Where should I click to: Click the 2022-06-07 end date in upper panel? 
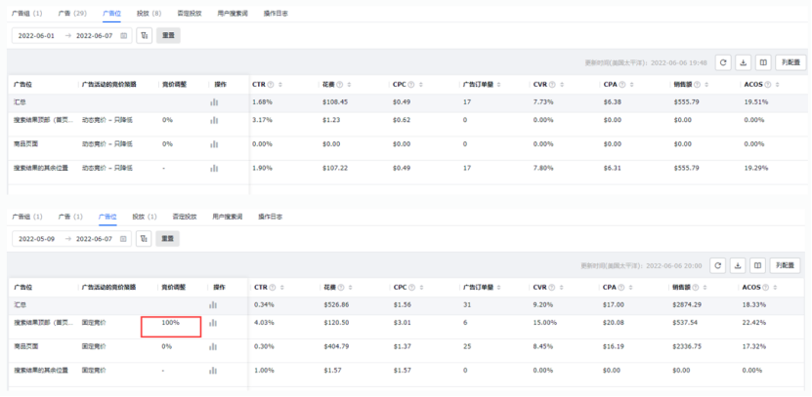[94, 36]
